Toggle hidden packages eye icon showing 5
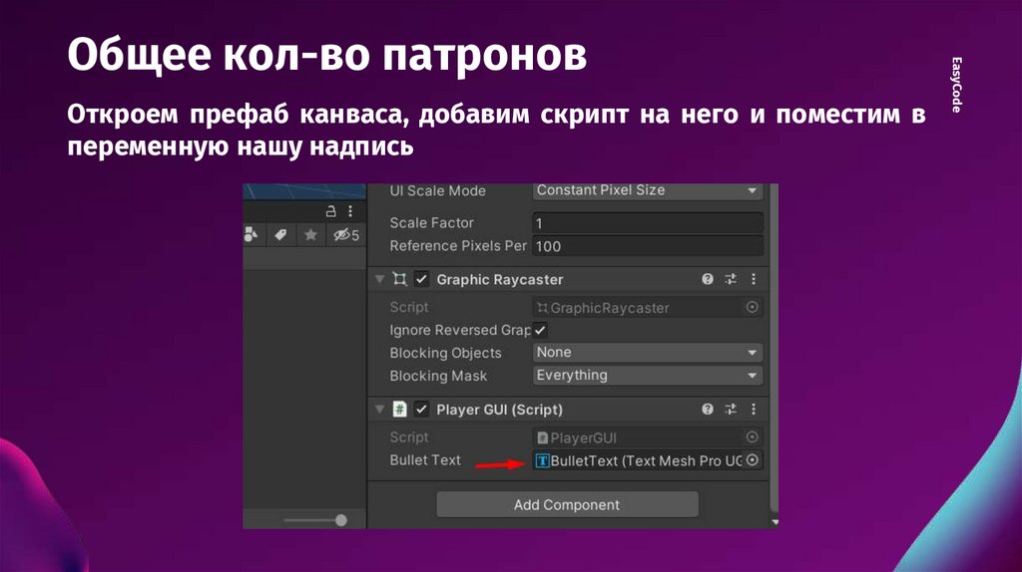Screen dimensions: 1022x572 (346, 235)
